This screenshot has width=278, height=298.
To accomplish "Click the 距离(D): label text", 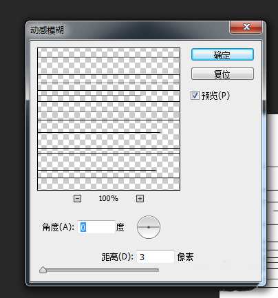I will [x=118, y=257].
